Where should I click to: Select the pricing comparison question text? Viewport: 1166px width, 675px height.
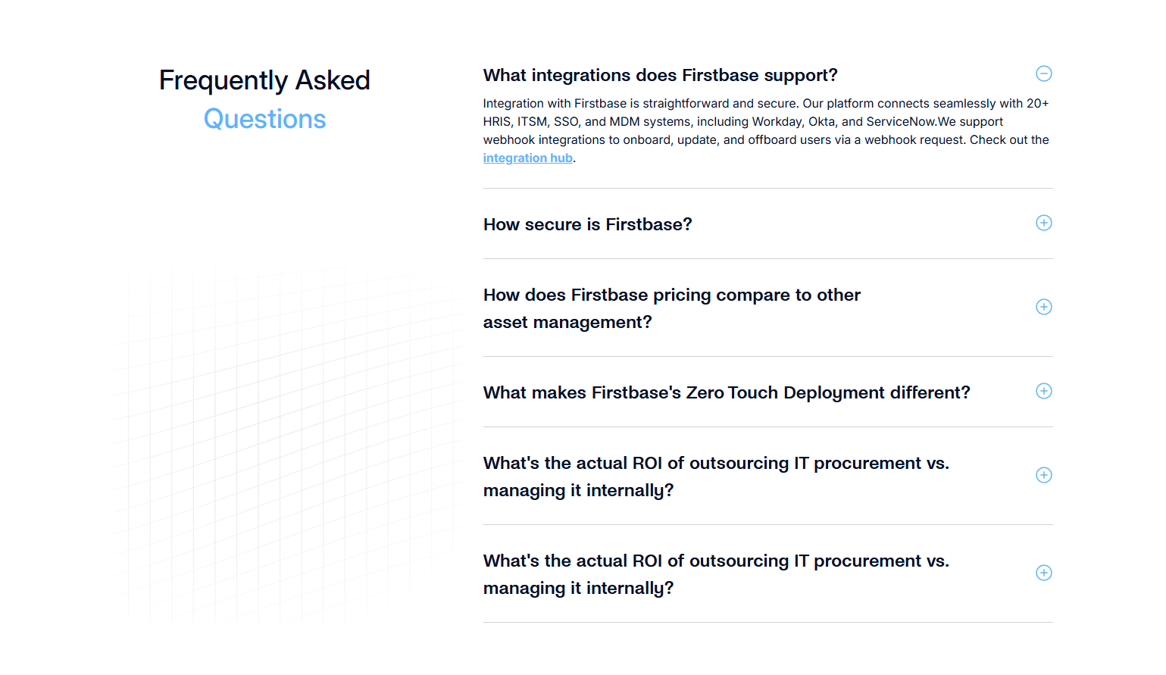point(671,308)
